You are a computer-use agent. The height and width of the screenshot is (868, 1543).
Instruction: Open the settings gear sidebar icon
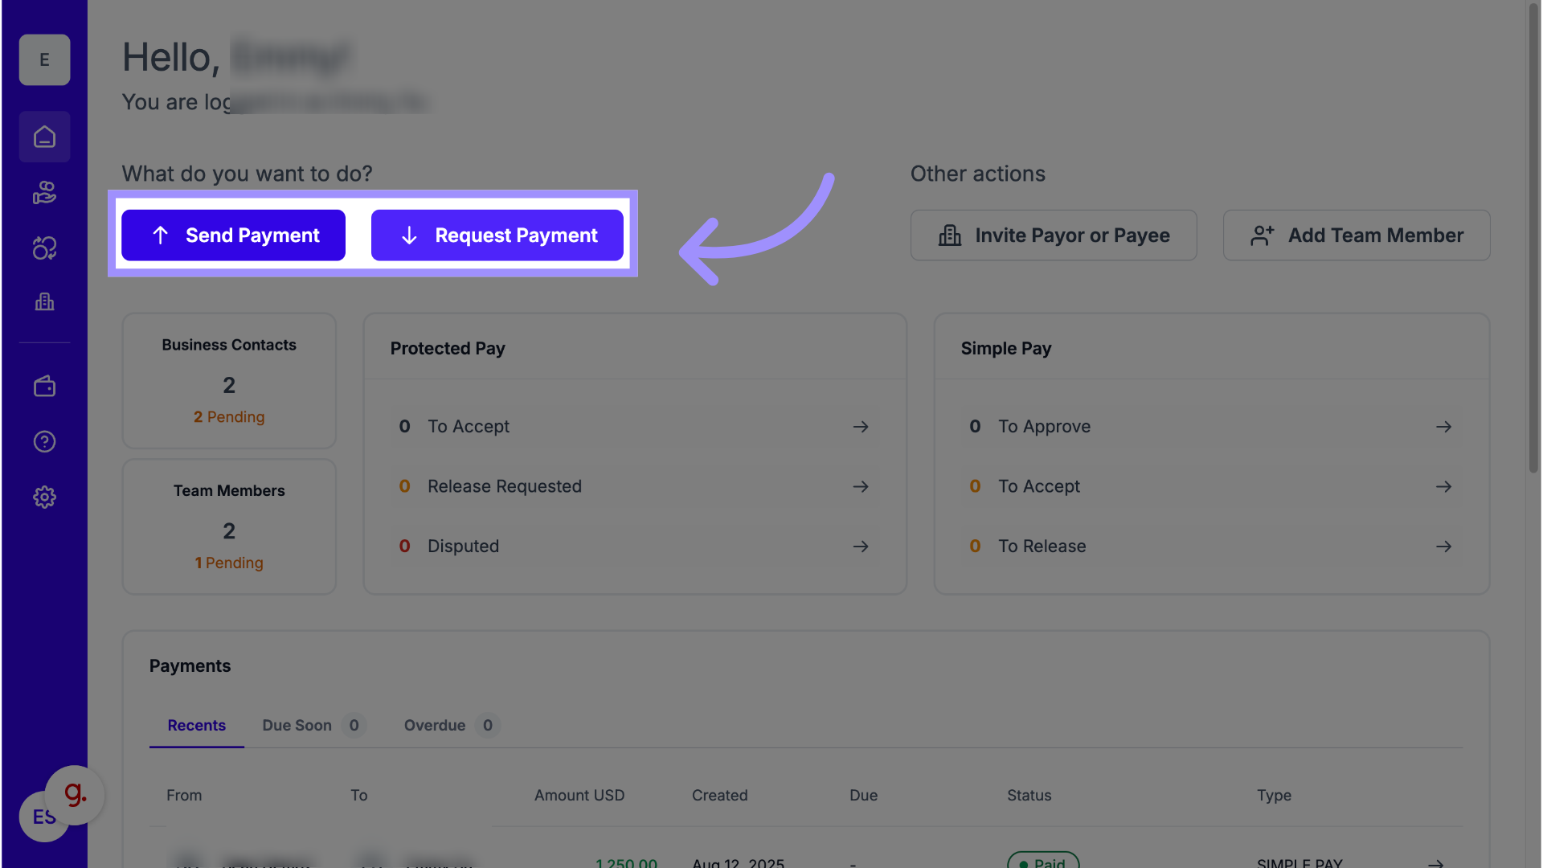click(44, 497)
